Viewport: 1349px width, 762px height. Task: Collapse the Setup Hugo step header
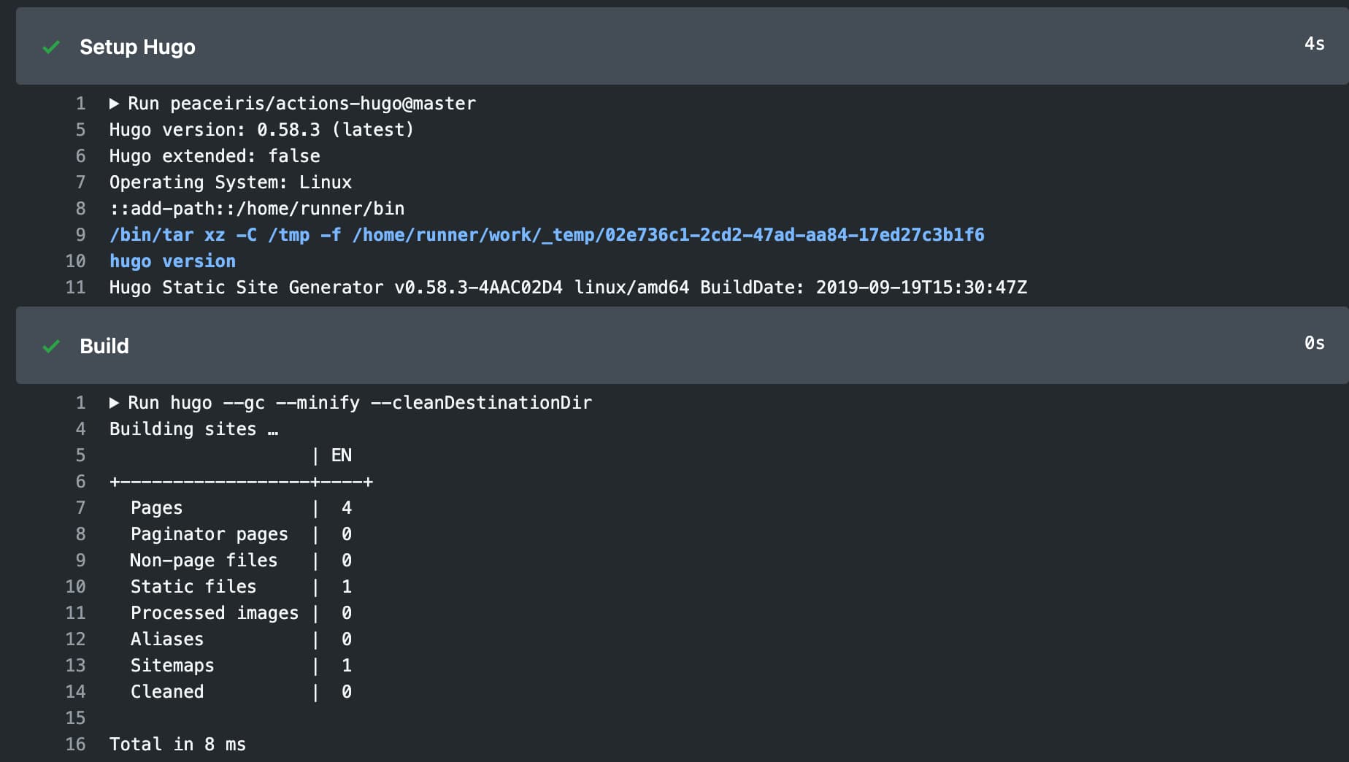[137, 47]
